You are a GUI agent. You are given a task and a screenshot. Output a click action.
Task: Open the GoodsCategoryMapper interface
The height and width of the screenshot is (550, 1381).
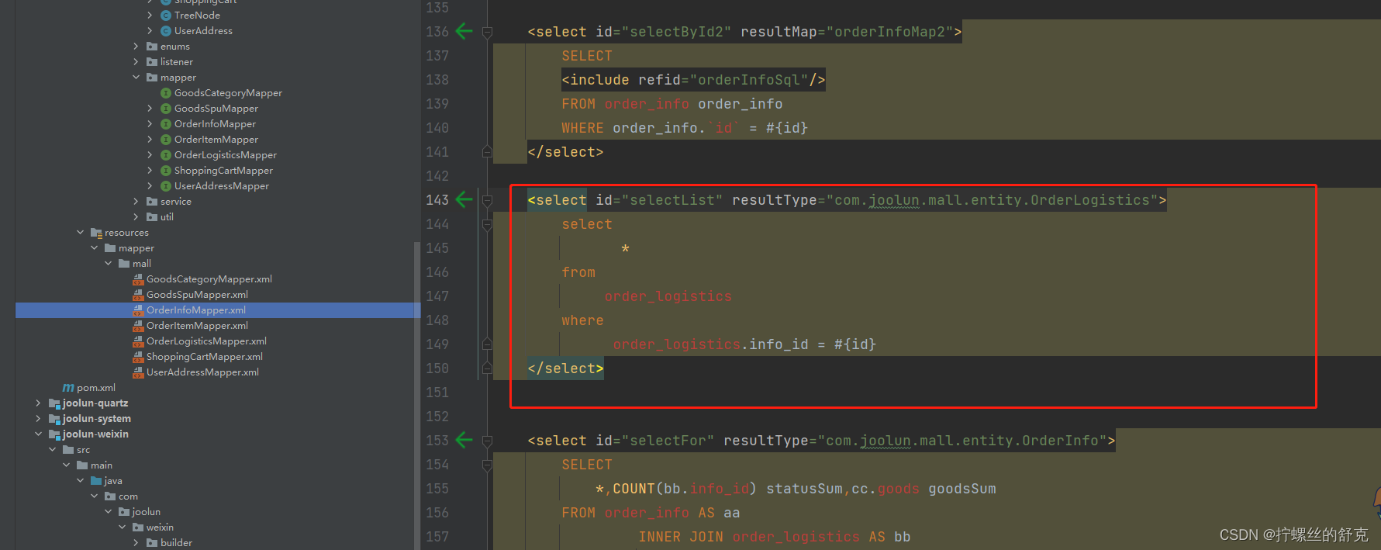228,92
